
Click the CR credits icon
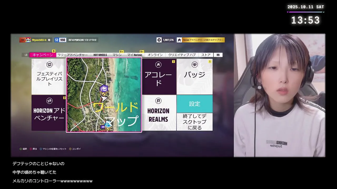click(x=159, y=40)
